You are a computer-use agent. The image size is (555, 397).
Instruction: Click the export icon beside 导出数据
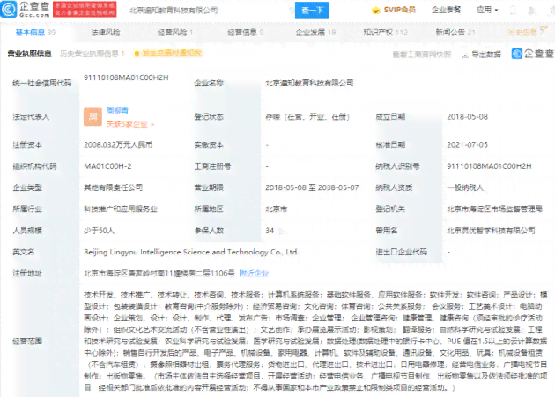pyautogui.click(x=465, y=55)
